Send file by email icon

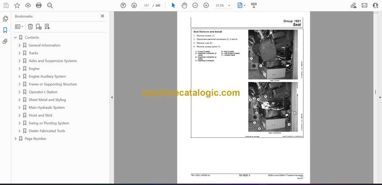(365, 6)
